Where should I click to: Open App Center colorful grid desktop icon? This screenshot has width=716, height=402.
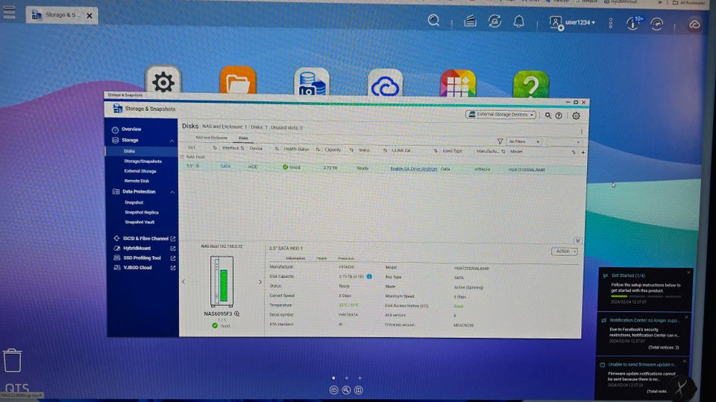[458, 84]
